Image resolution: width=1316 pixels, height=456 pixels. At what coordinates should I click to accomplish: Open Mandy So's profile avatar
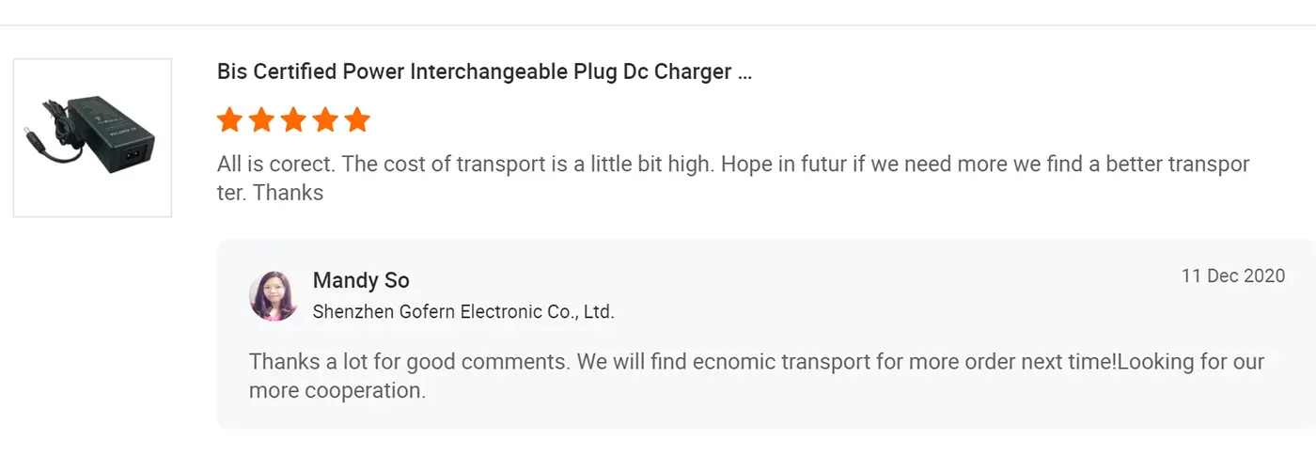[x=274, y=296]
